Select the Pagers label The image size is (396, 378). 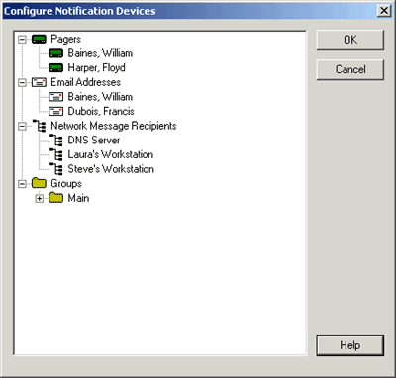coord(65,39)
